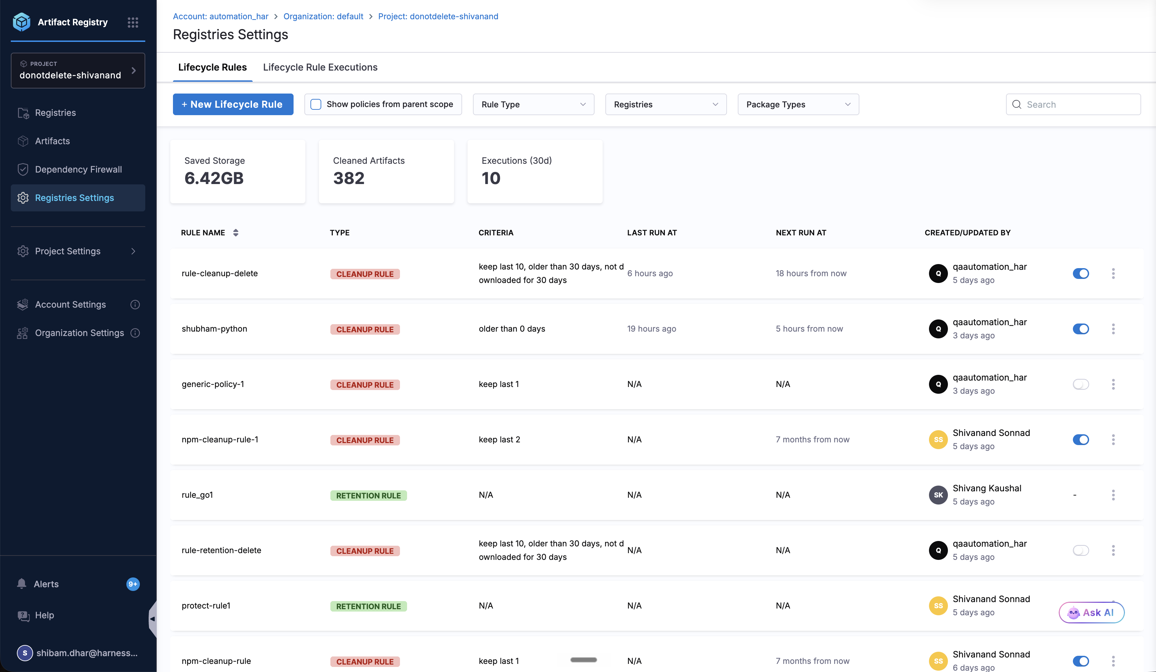Screen dimensions: 1156x672
Task: Click '7 months from now' for npm-cleanup-rule-1
Action: [x=813, y=439]
